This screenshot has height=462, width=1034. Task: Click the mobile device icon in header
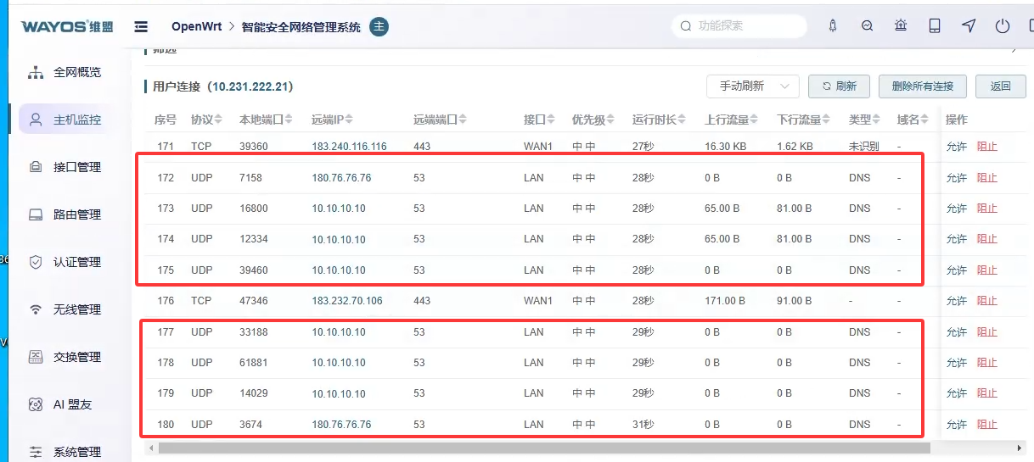(x=935, y=26)
